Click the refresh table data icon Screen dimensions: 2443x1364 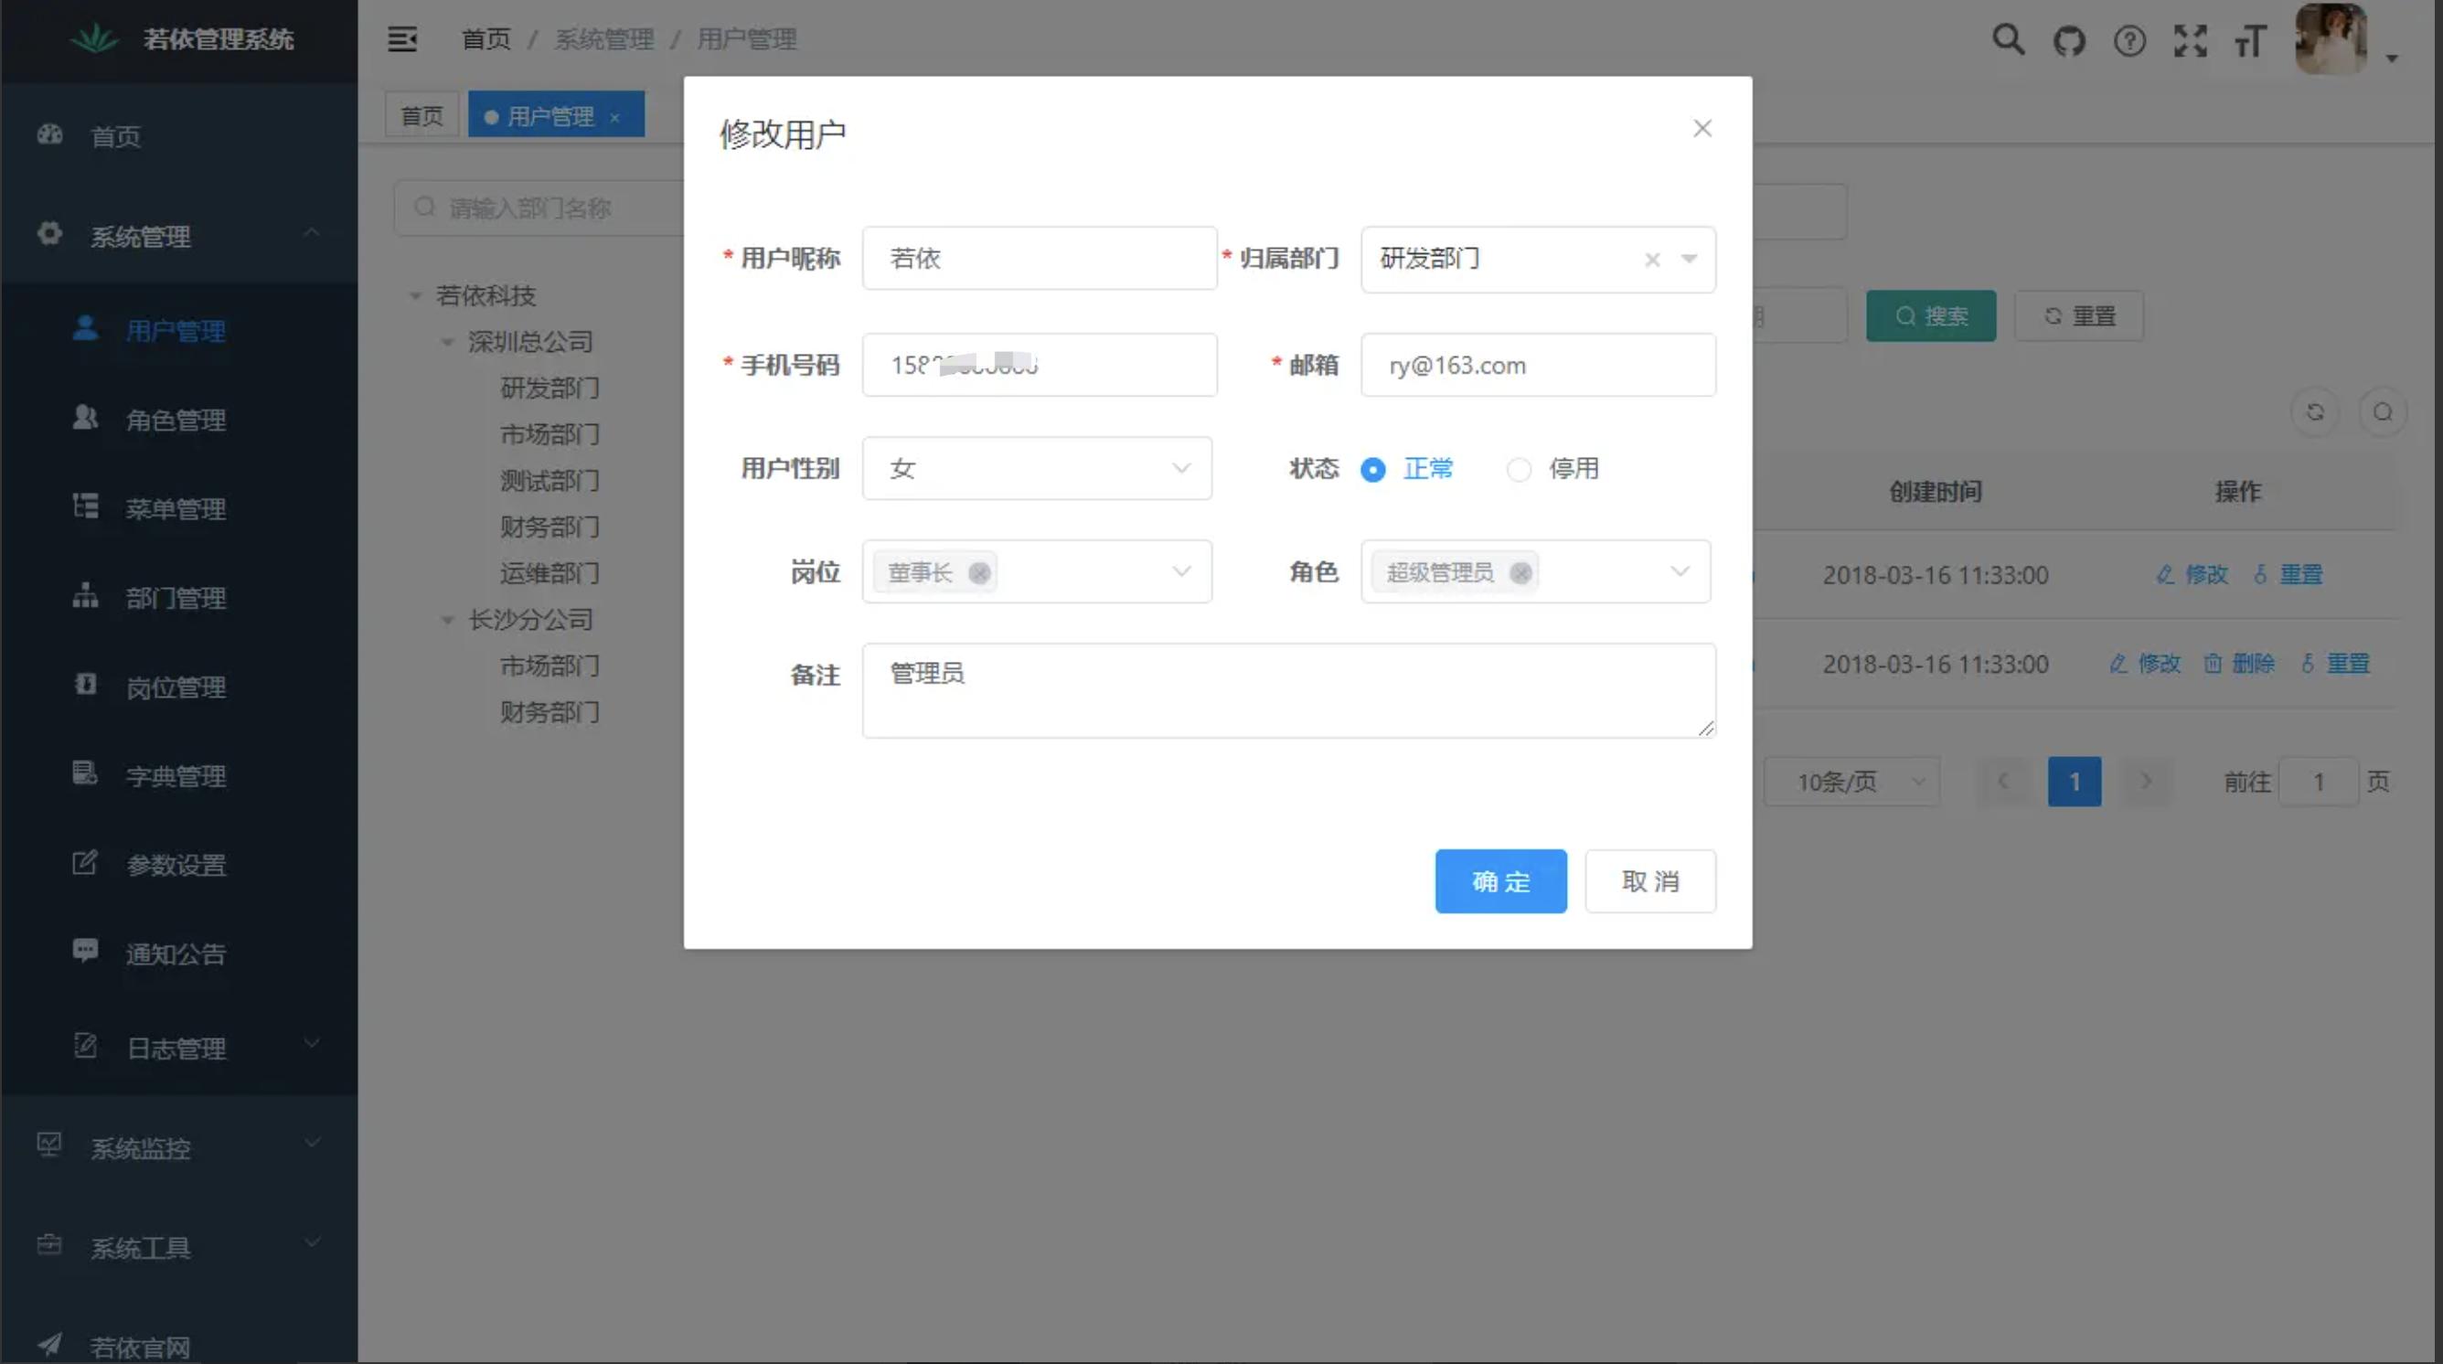pyautogui.click(x=2315, y=411)
